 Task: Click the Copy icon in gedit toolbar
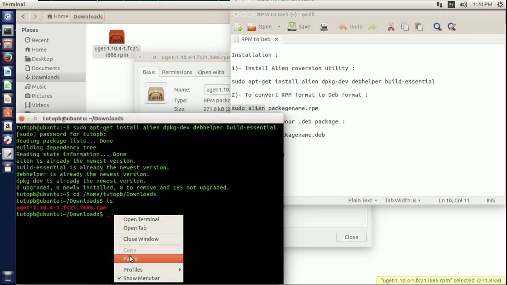point(405,27)
